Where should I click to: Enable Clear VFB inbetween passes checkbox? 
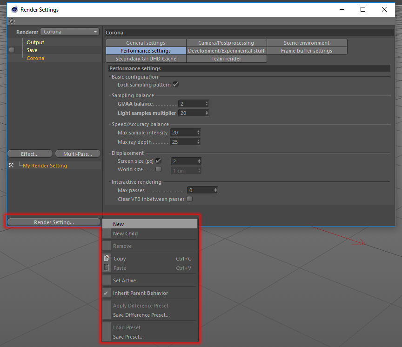click(x=190, y=199)
